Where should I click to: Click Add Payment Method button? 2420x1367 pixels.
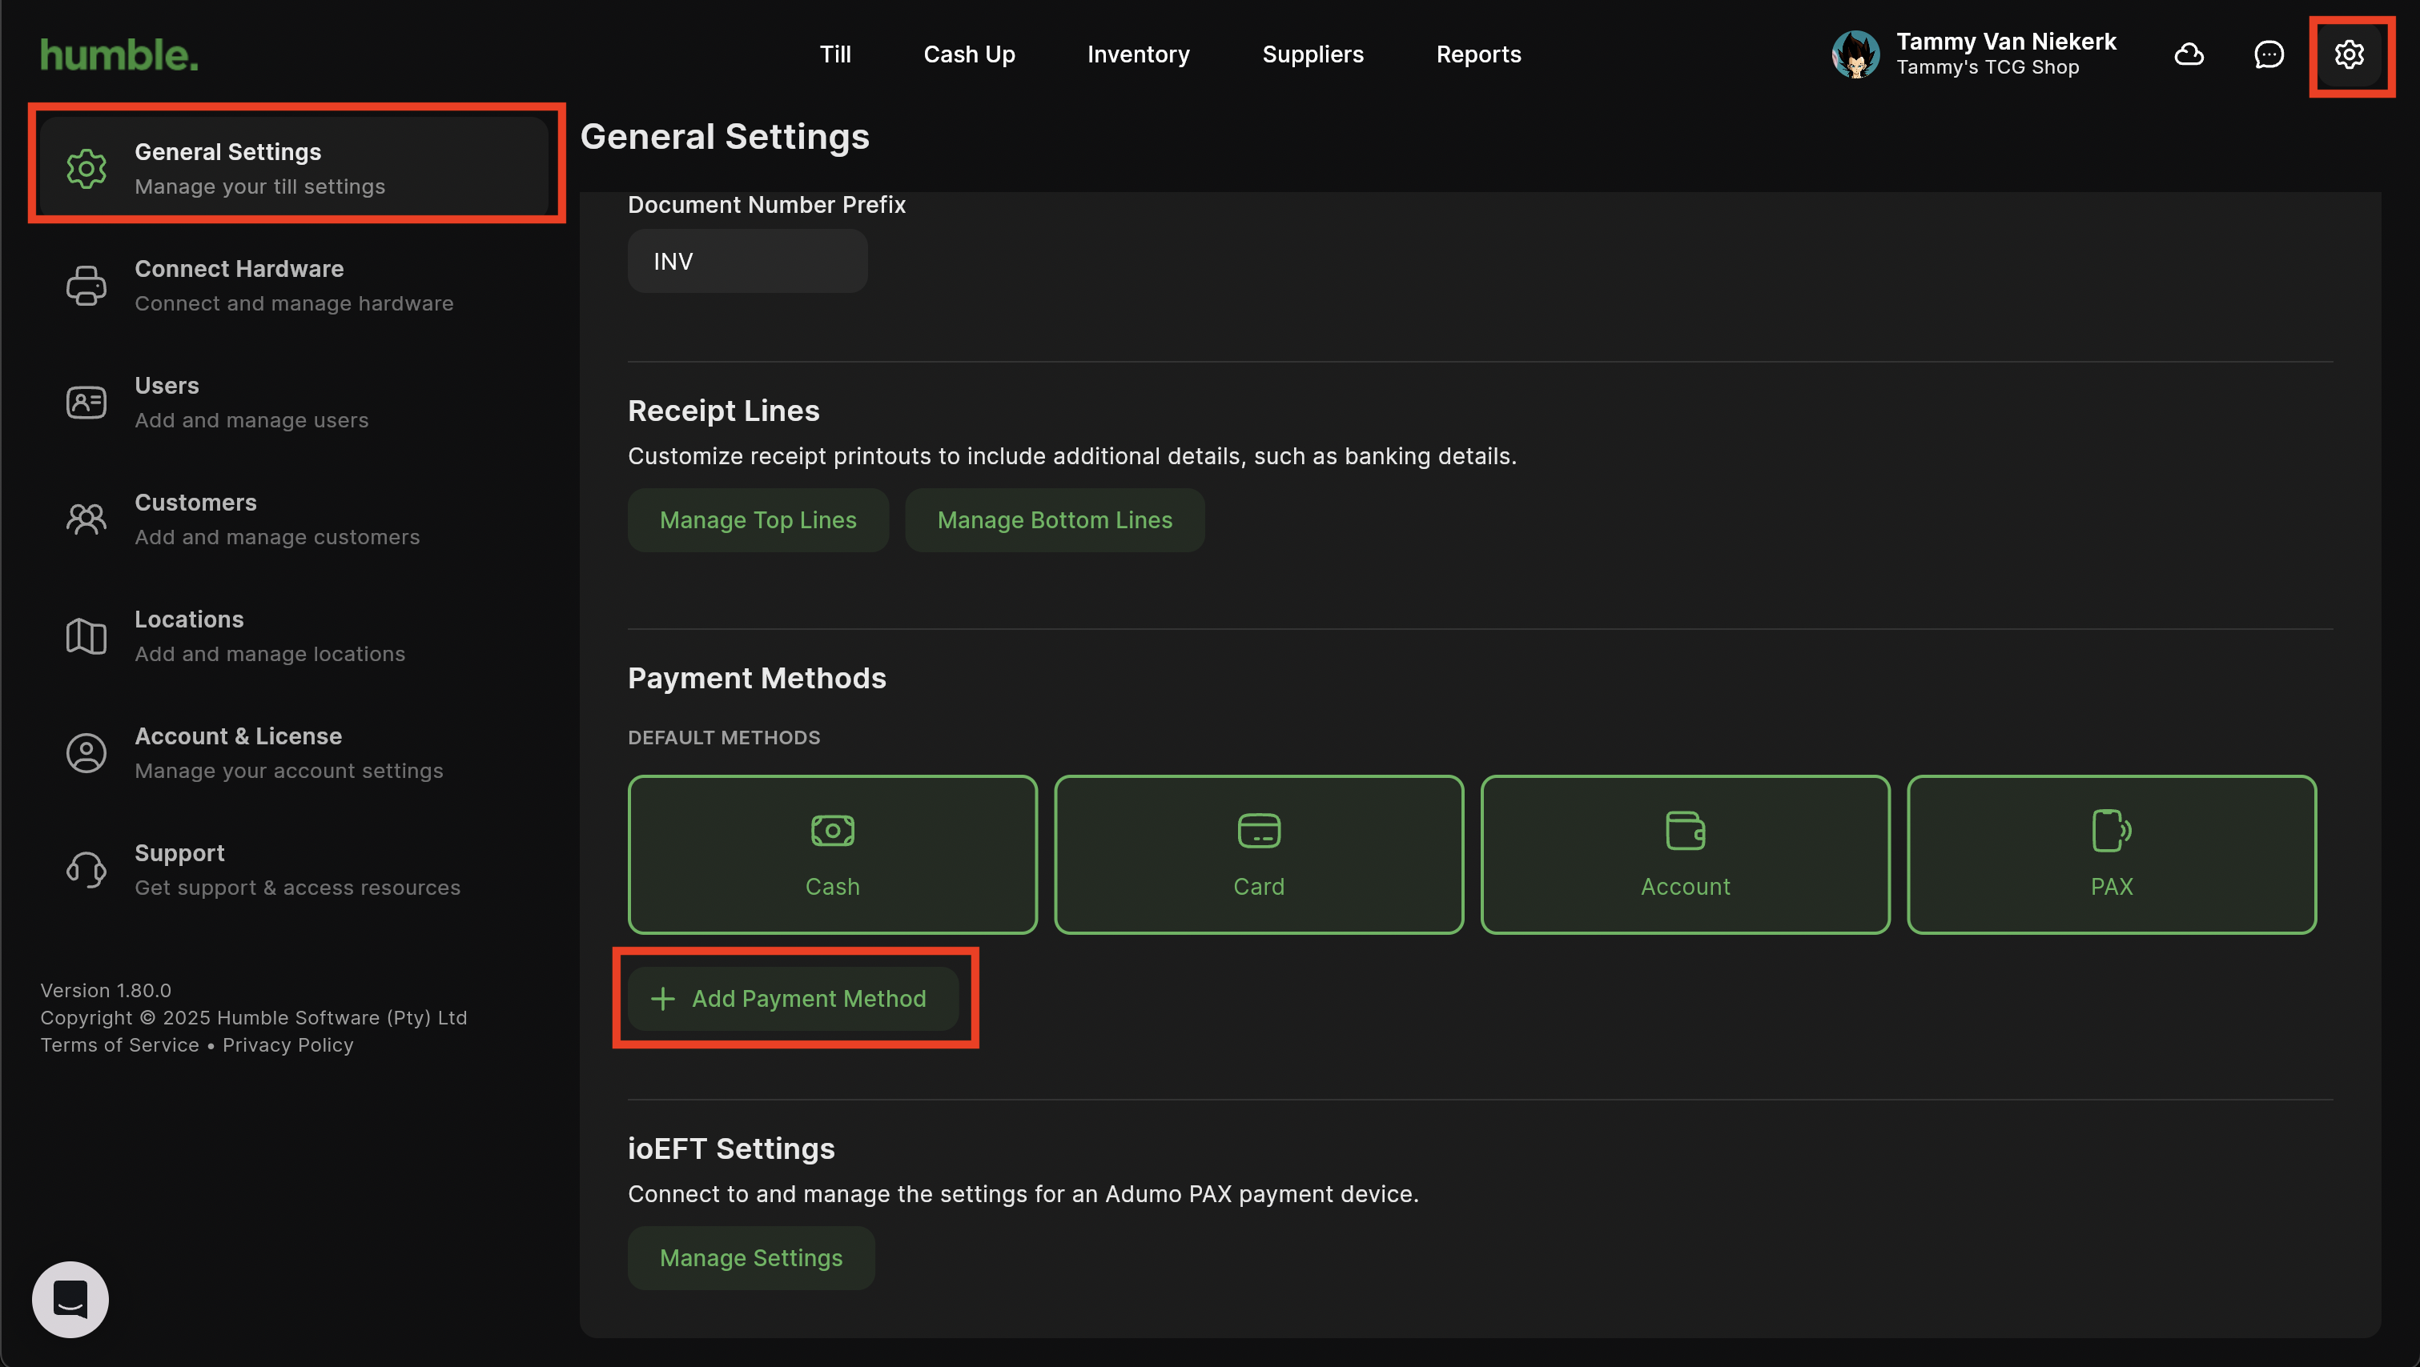[x=793, y=998]
